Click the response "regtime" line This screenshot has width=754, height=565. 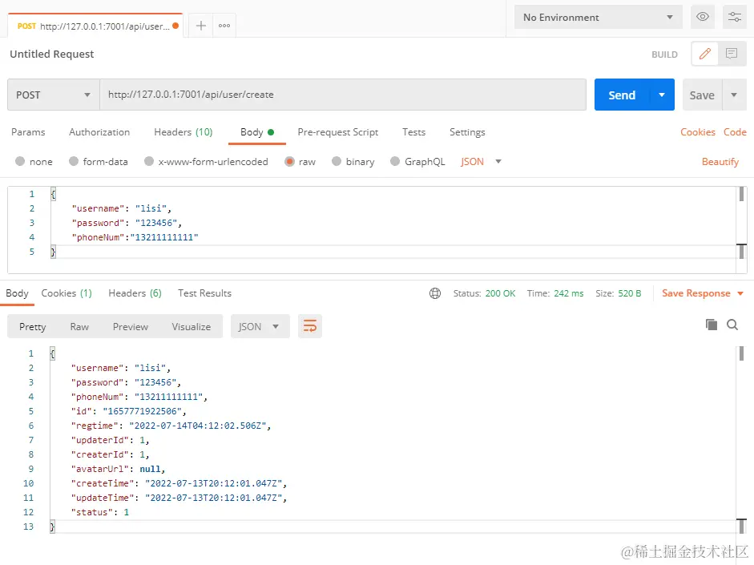point(171,426)
